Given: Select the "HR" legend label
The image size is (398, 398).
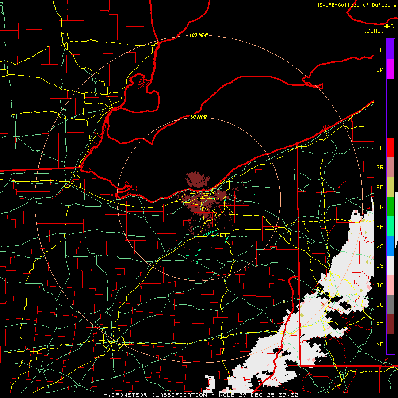Looking at the screenshot, I should (379, 207).
